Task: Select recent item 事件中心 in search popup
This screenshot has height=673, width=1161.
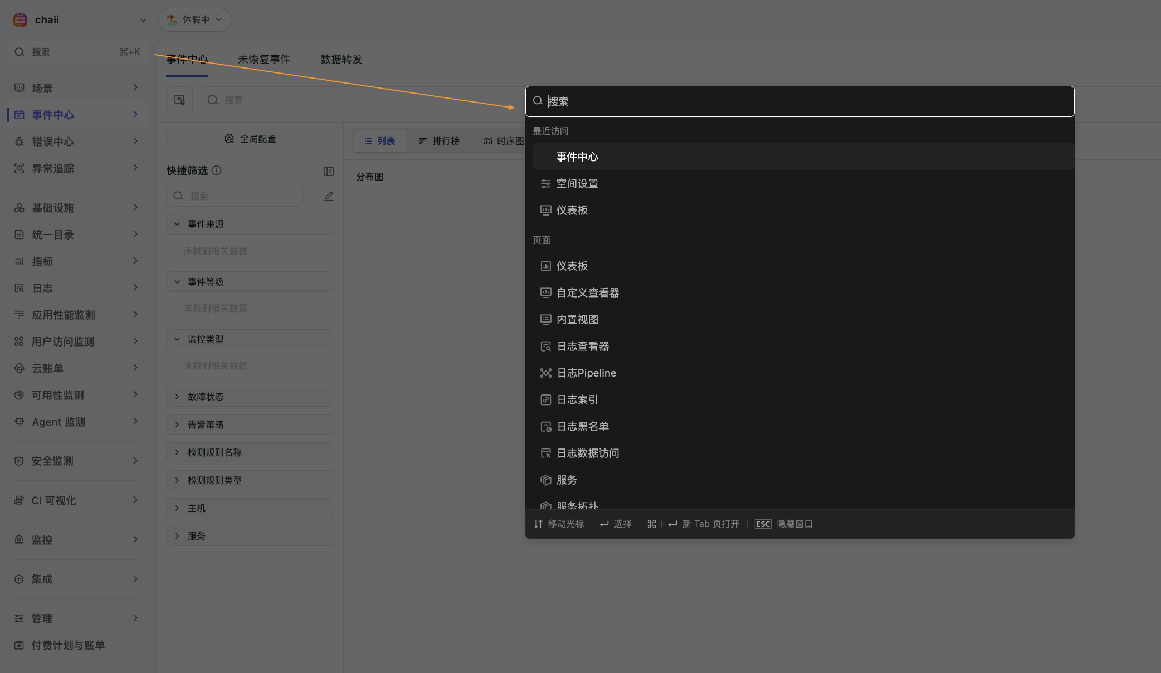Action: 803,157
